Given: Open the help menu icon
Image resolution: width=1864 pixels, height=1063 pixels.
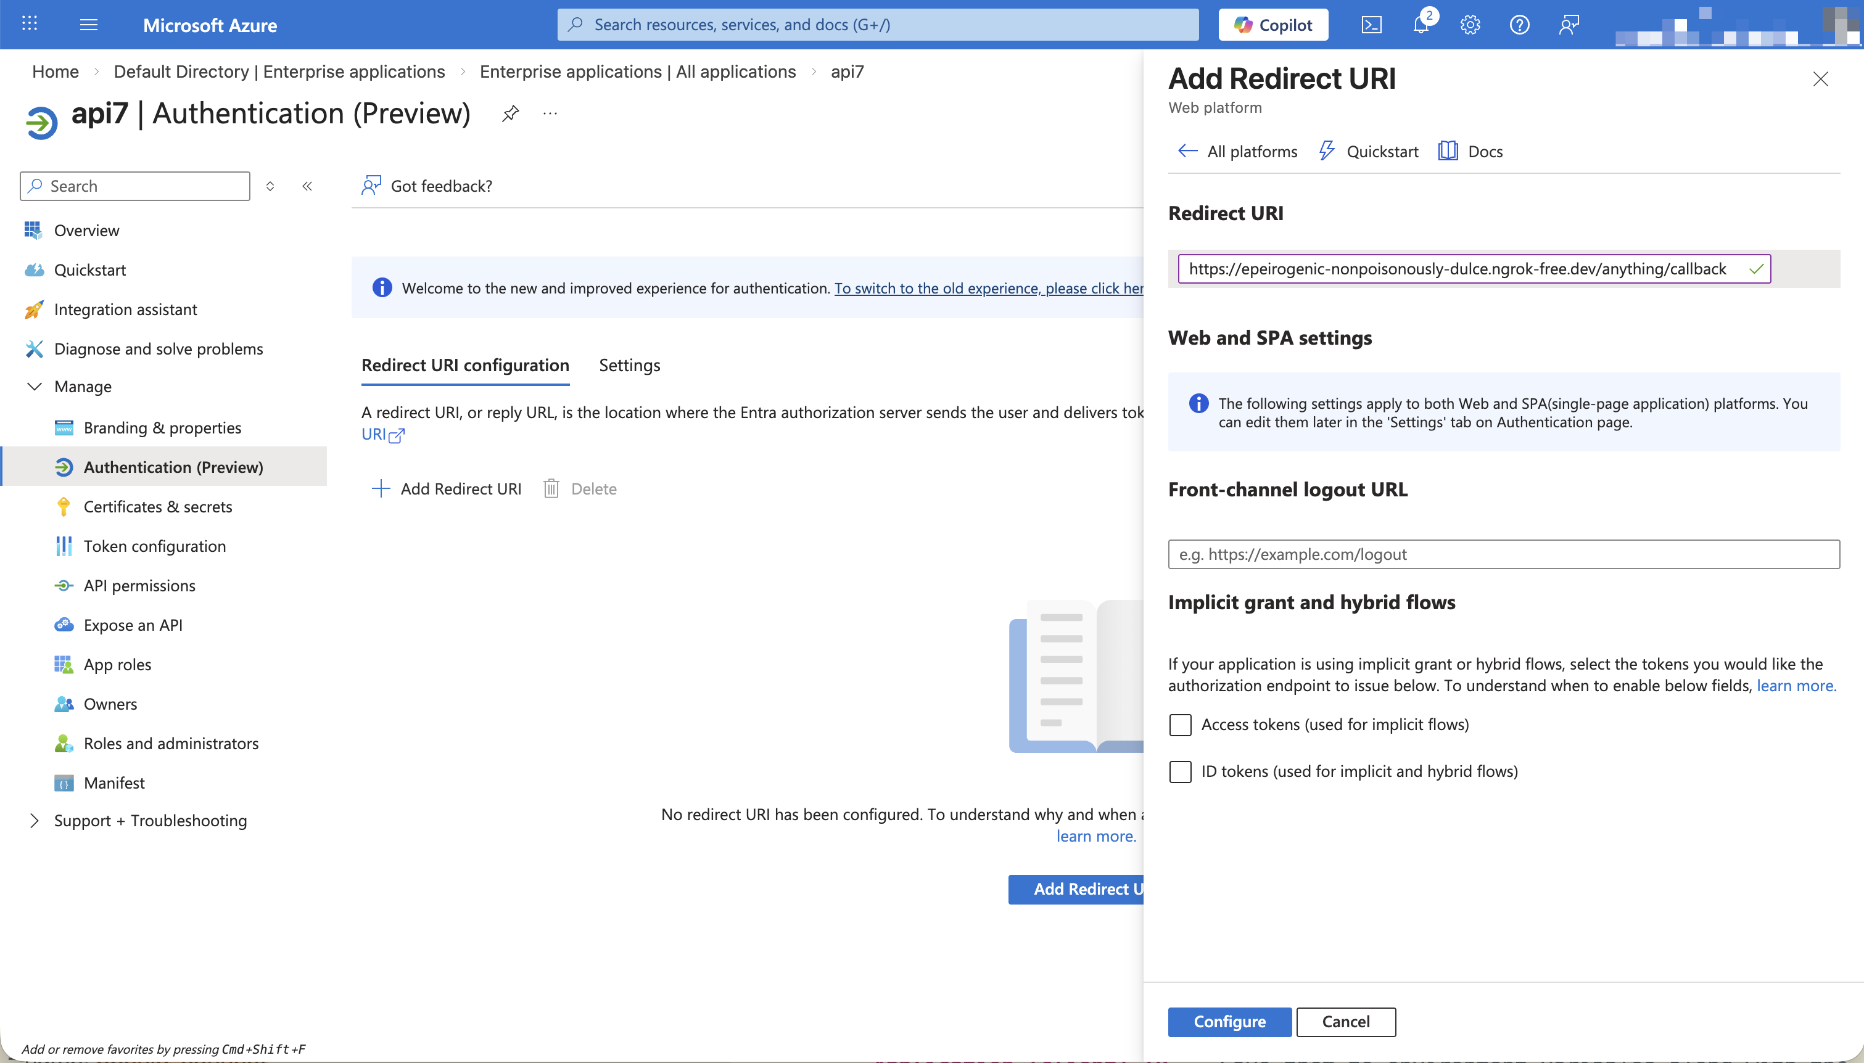Looking at the screenshot, I should tap(1519, 24).
